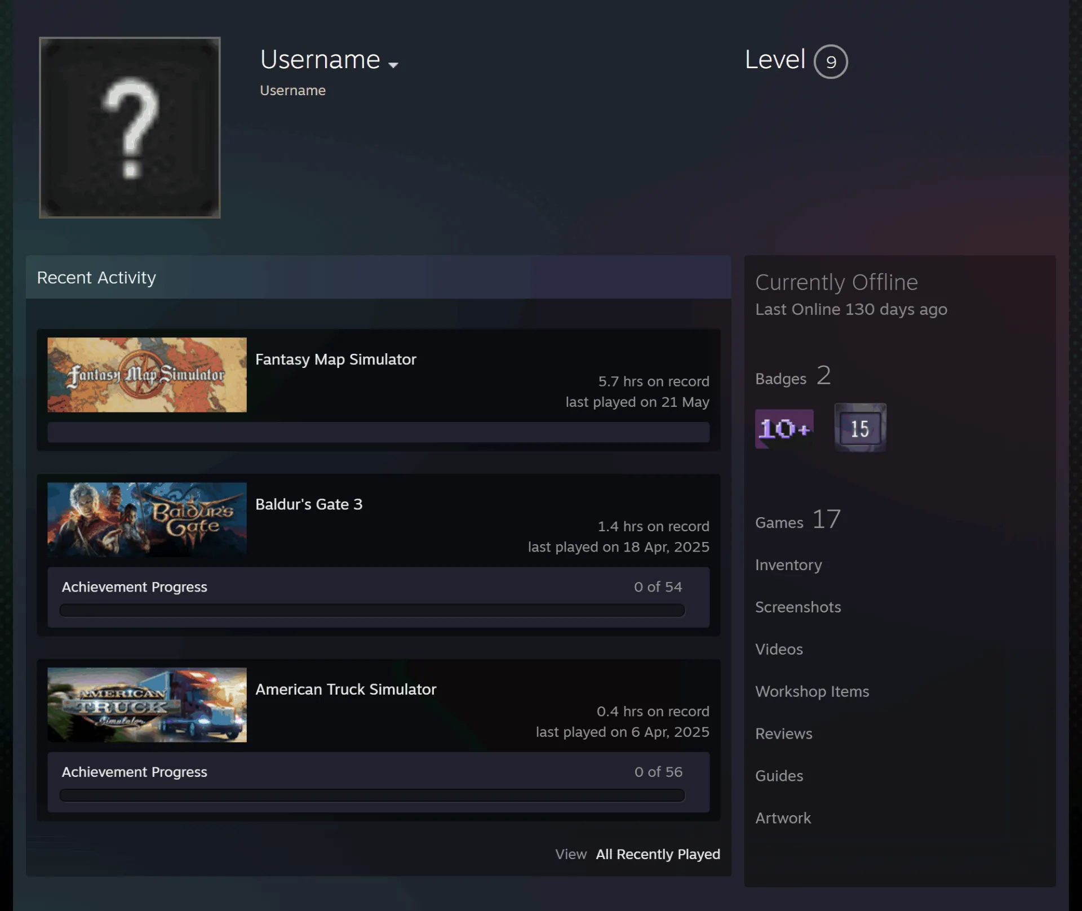Go to Inventory
Image resolution: width=1082 pixels, height=911 pixels.
(x=788, y=565)
